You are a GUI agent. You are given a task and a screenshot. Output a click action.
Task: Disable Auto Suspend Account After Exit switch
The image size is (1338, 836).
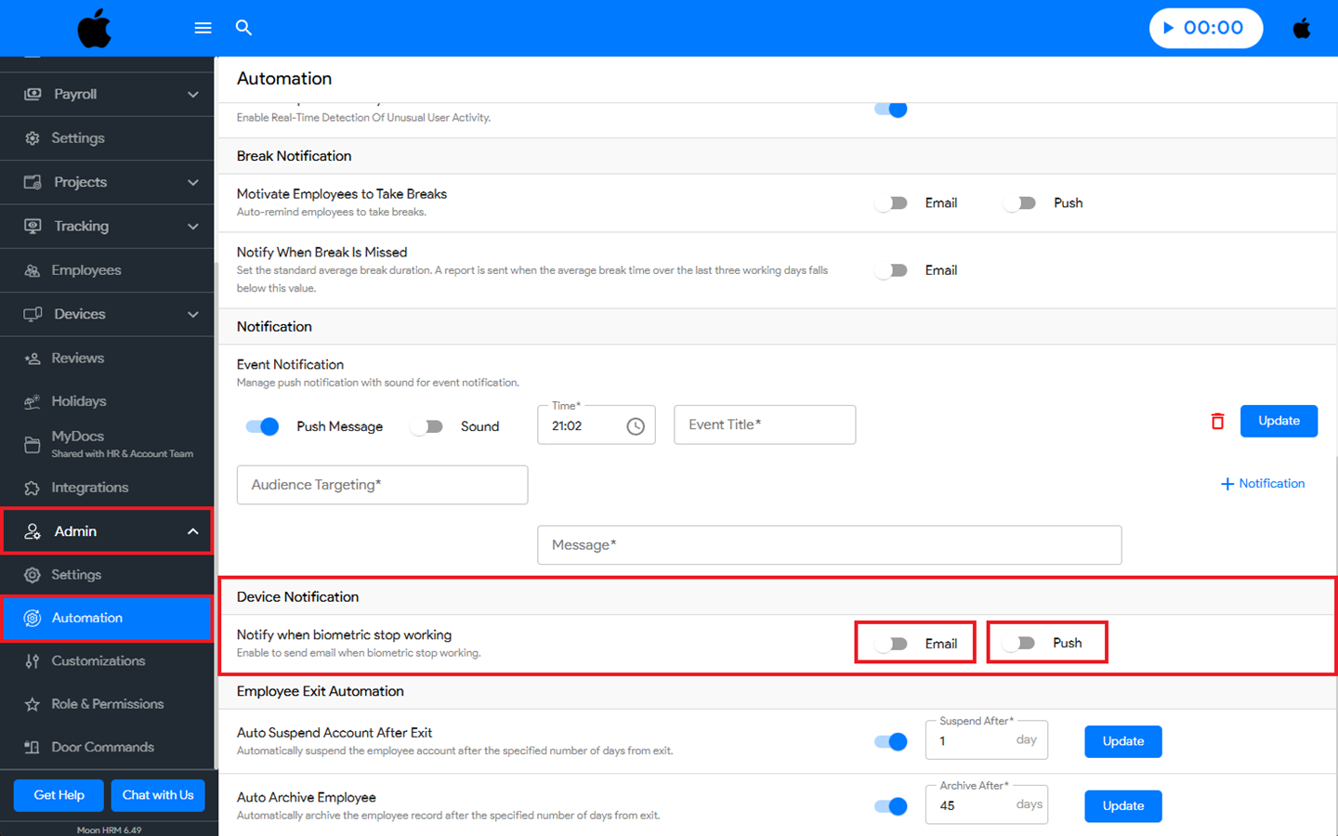click(891, 741)
